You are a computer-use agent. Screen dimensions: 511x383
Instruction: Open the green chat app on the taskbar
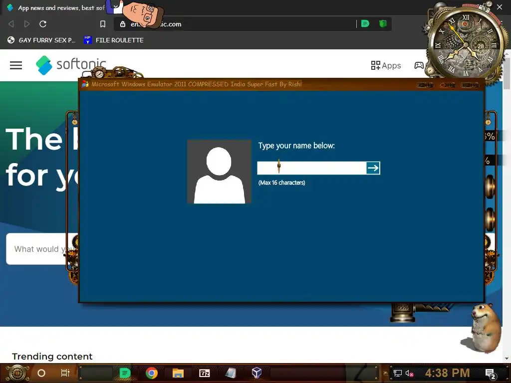point(125,373)
